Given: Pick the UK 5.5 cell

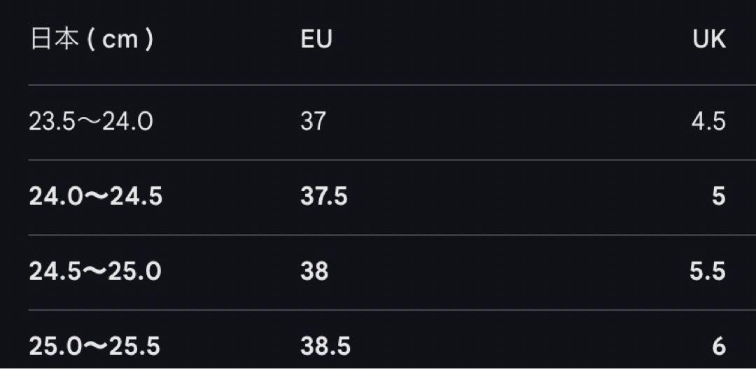Looking at the screenshot, I should [707, 272].
